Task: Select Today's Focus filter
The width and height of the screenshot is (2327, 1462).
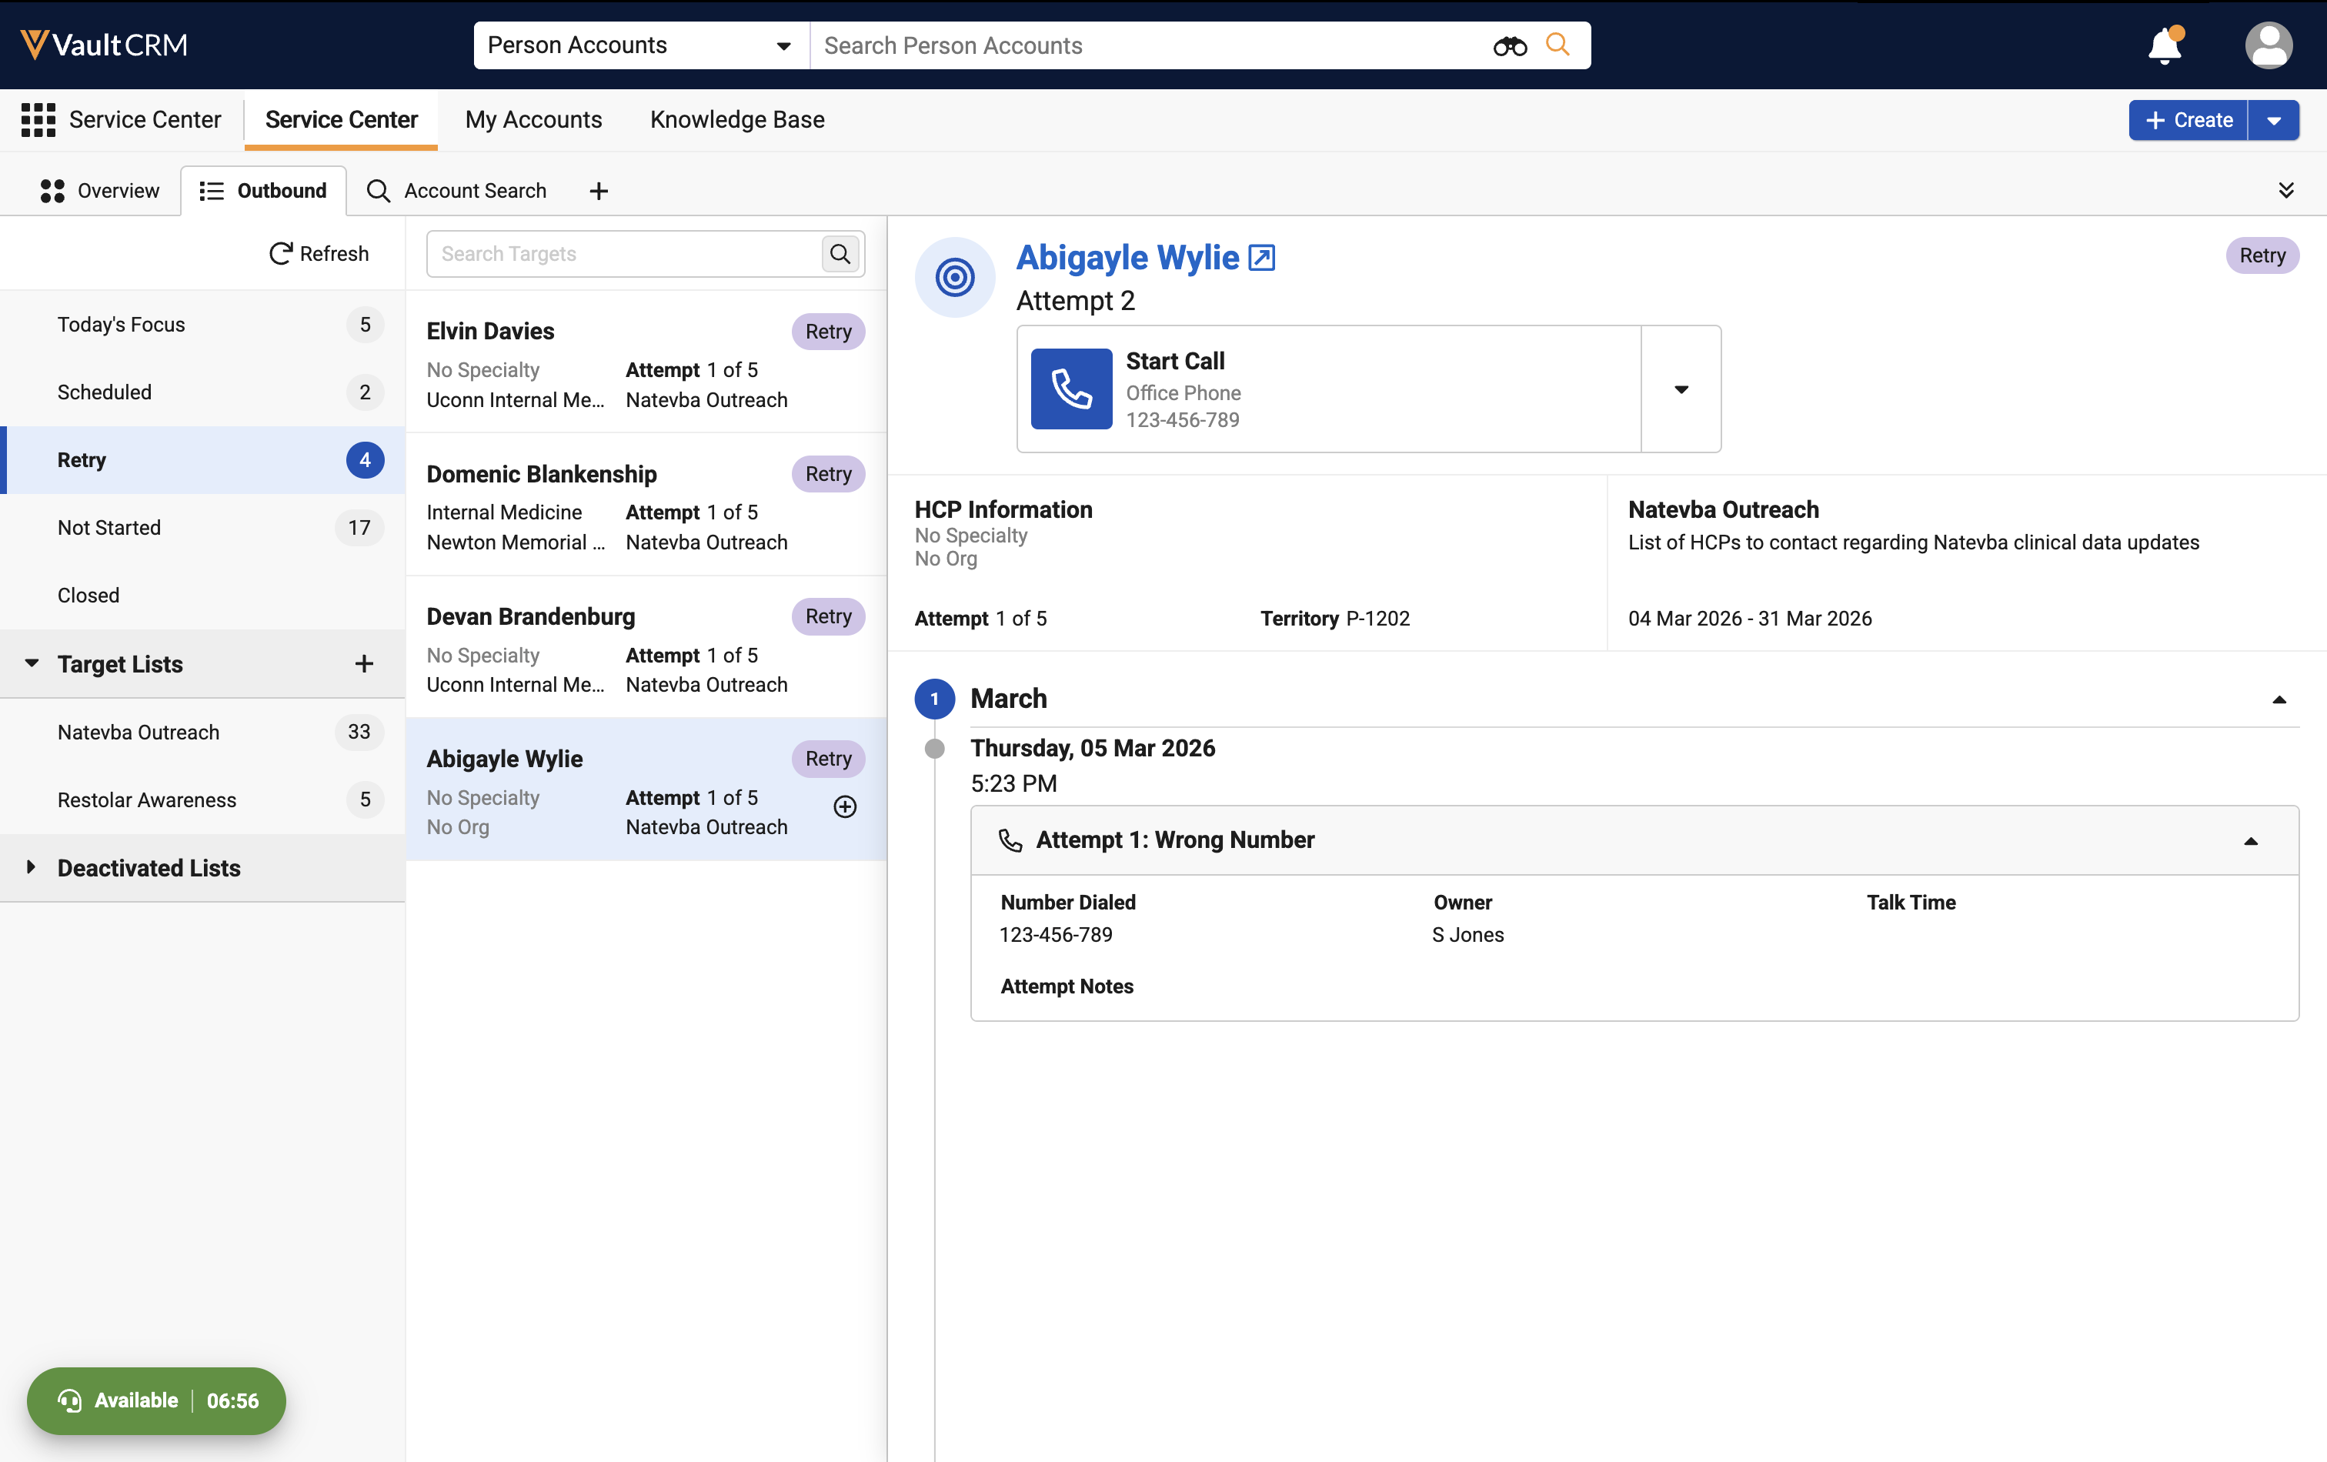Action: 202,325
